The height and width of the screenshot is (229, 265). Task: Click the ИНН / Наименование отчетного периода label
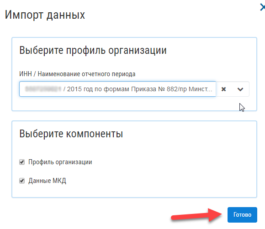[x=77, y=74]
